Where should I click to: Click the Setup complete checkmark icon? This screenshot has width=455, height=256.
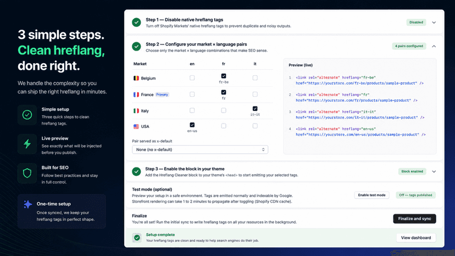point(137,238)
